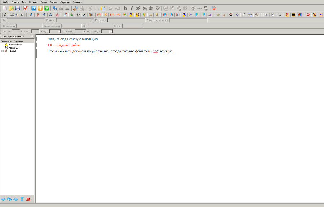
Task: Select <annotation> in the document tree
Action: point(15,45)
